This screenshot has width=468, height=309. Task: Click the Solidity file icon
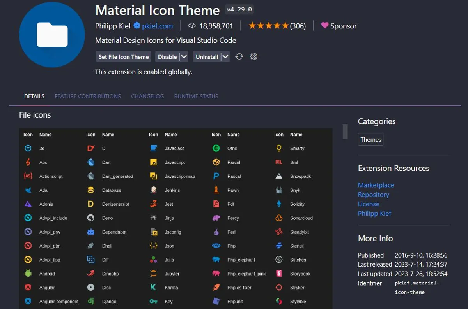point(279,204)
